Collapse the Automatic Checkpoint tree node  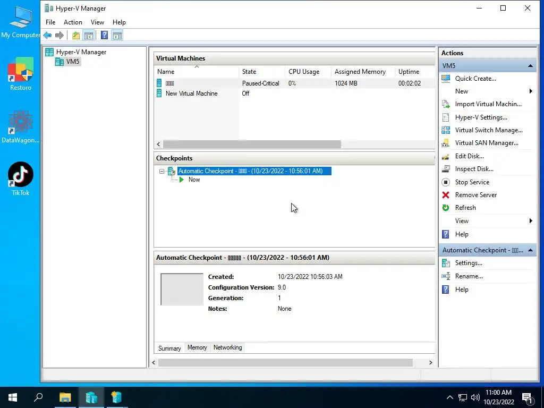[x=161, y=171]
